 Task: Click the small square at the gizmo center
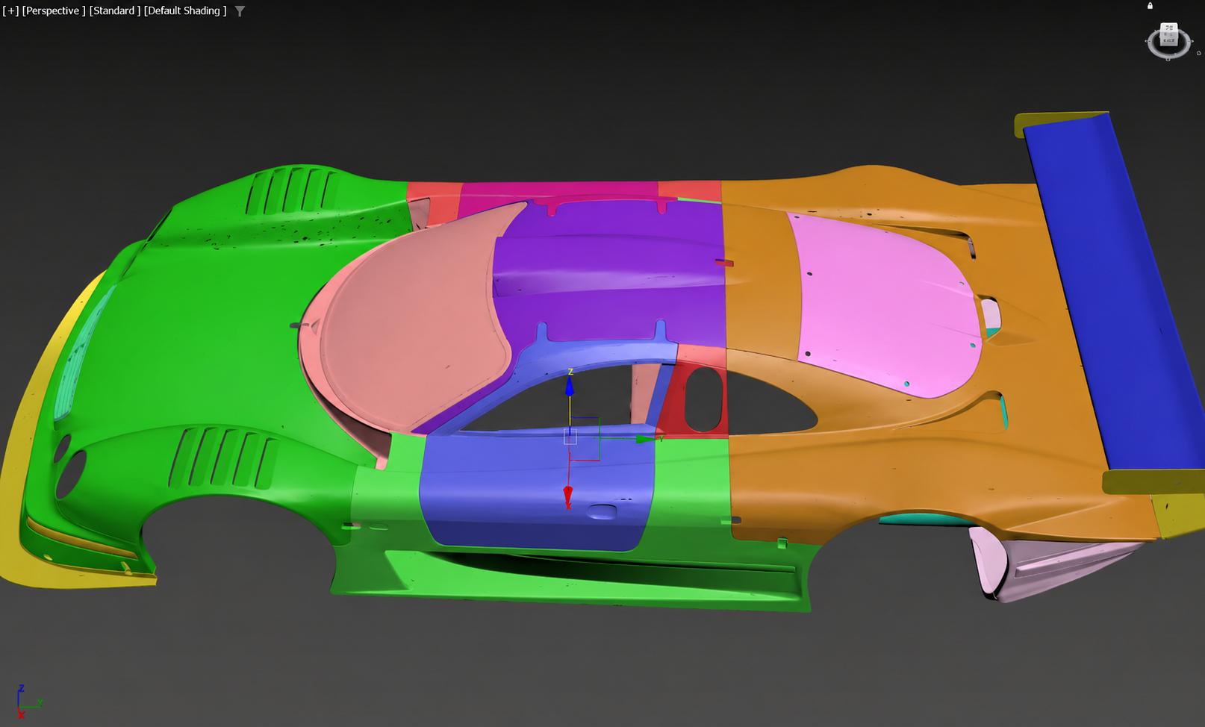570,437
